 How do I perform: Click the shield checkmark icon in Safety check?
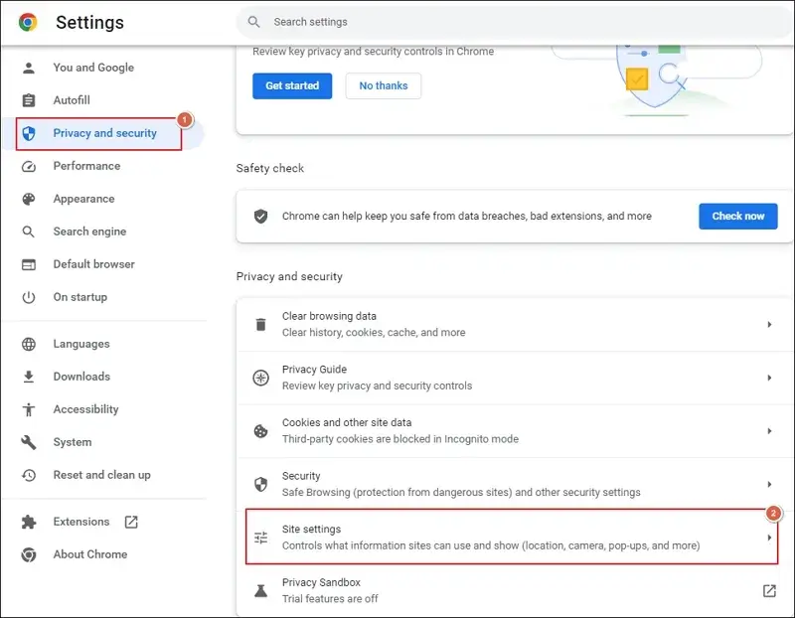click(260, 217)
